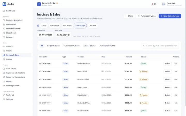Edit invoice #S-2026-0005
Viewport: 186px width, 116px height.
point(176,95)
